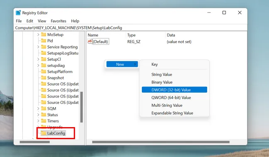The image size is (269, 157).
Task: Click the LabConfig folder icon
Action: pyautogui.click(x=44, y=133)
